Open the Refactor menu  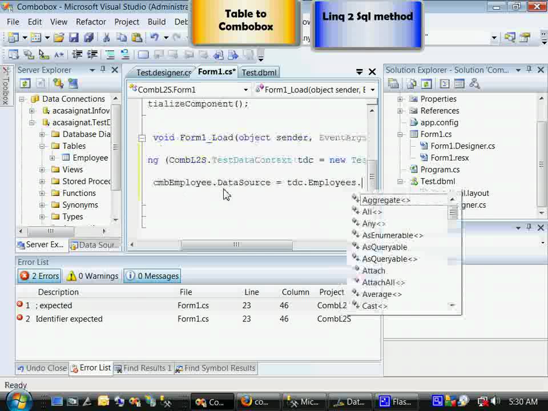[x=91, y=22]
